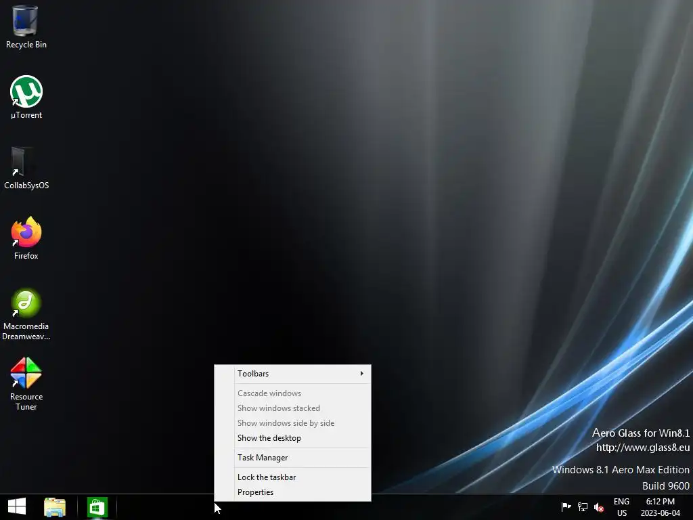Select the CollabSysOS desktop shortcut
The height and width of the screenshot is (520, 693).
point(26,168)
